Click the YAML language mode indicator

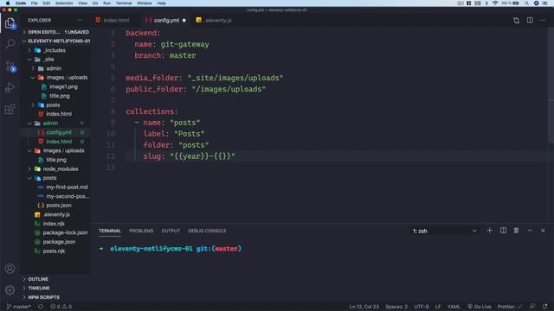click(454, 307)
